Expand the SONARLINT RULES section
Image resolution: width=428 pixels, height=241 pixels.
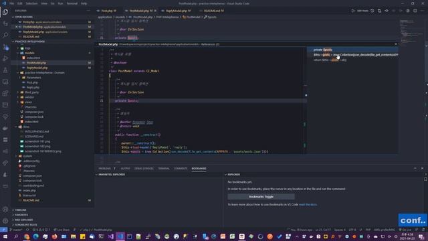pos(26,225)
